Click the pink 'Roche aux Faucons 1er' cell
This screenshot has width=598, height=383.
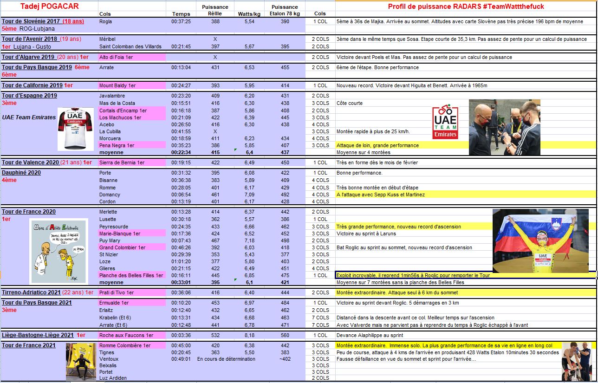(x=132, y=335)
